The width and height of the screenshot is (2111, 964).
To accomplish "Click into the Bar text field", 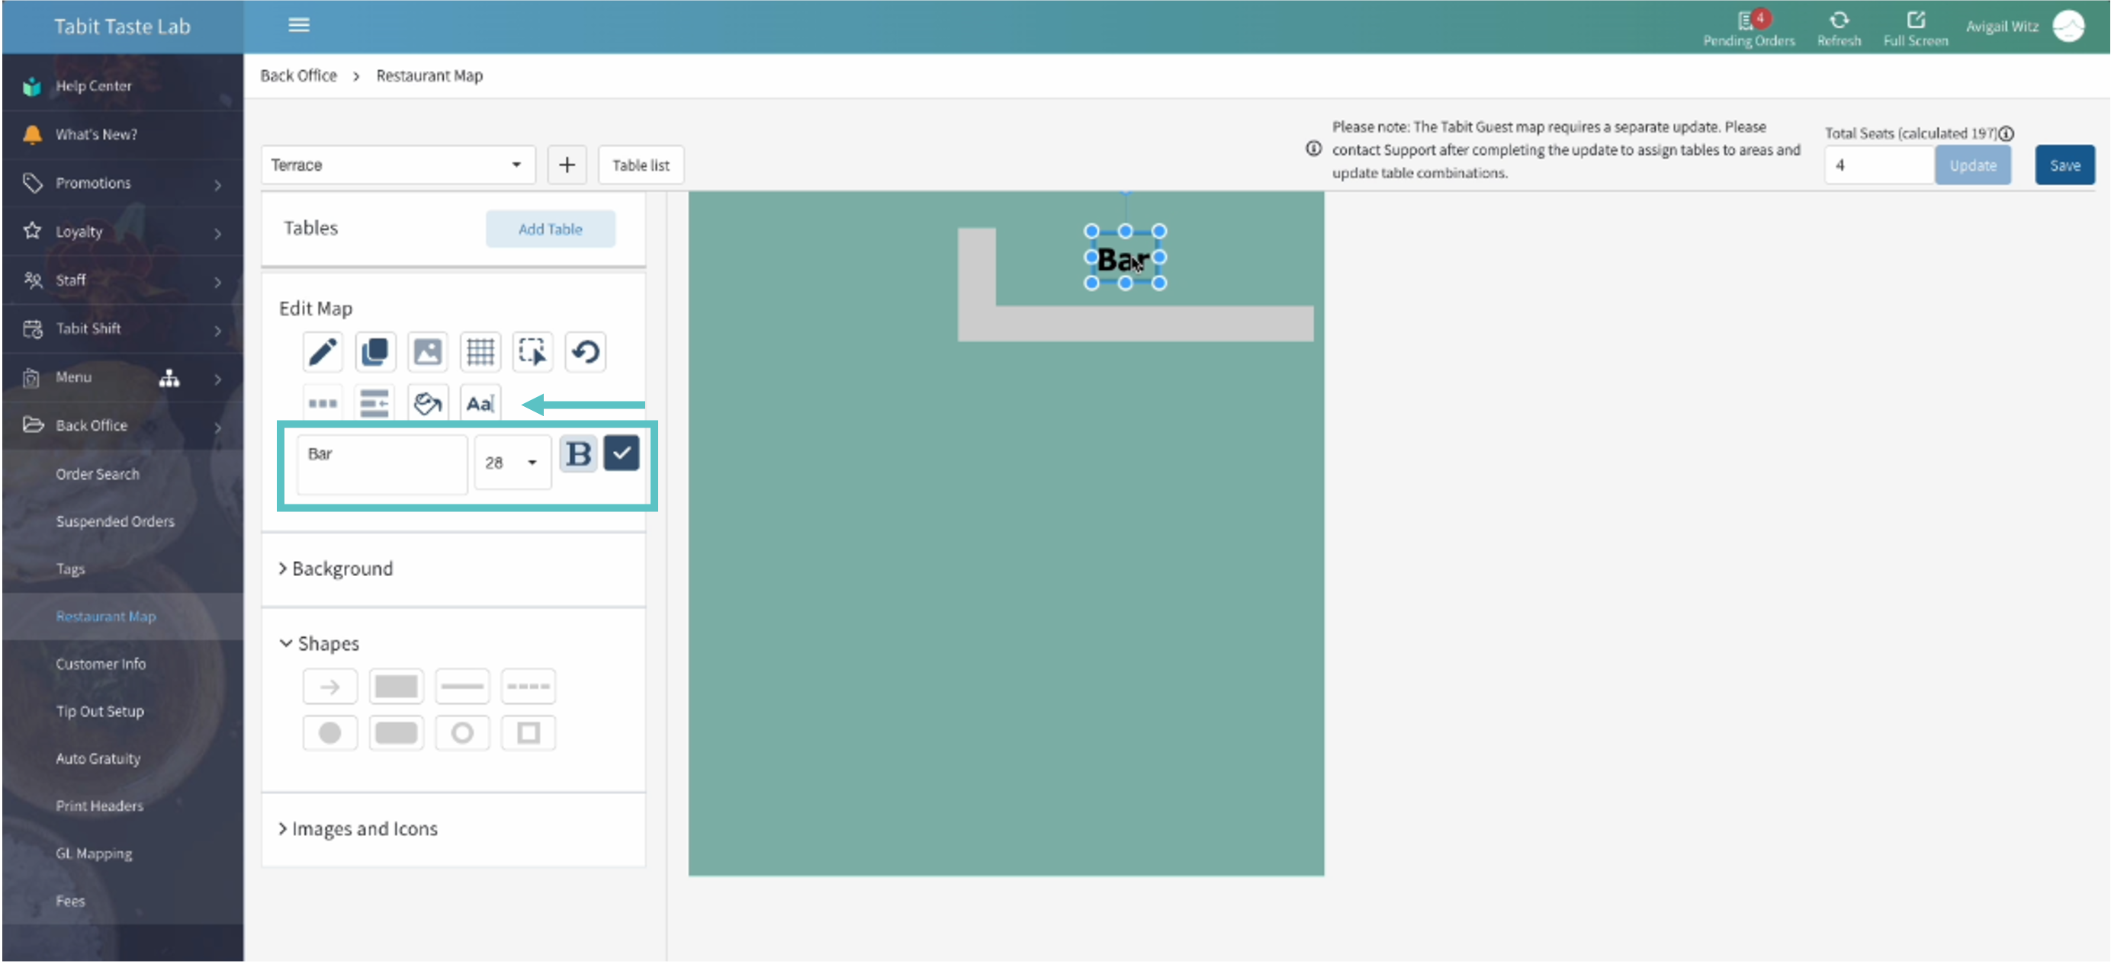I will tap(382, 463).
